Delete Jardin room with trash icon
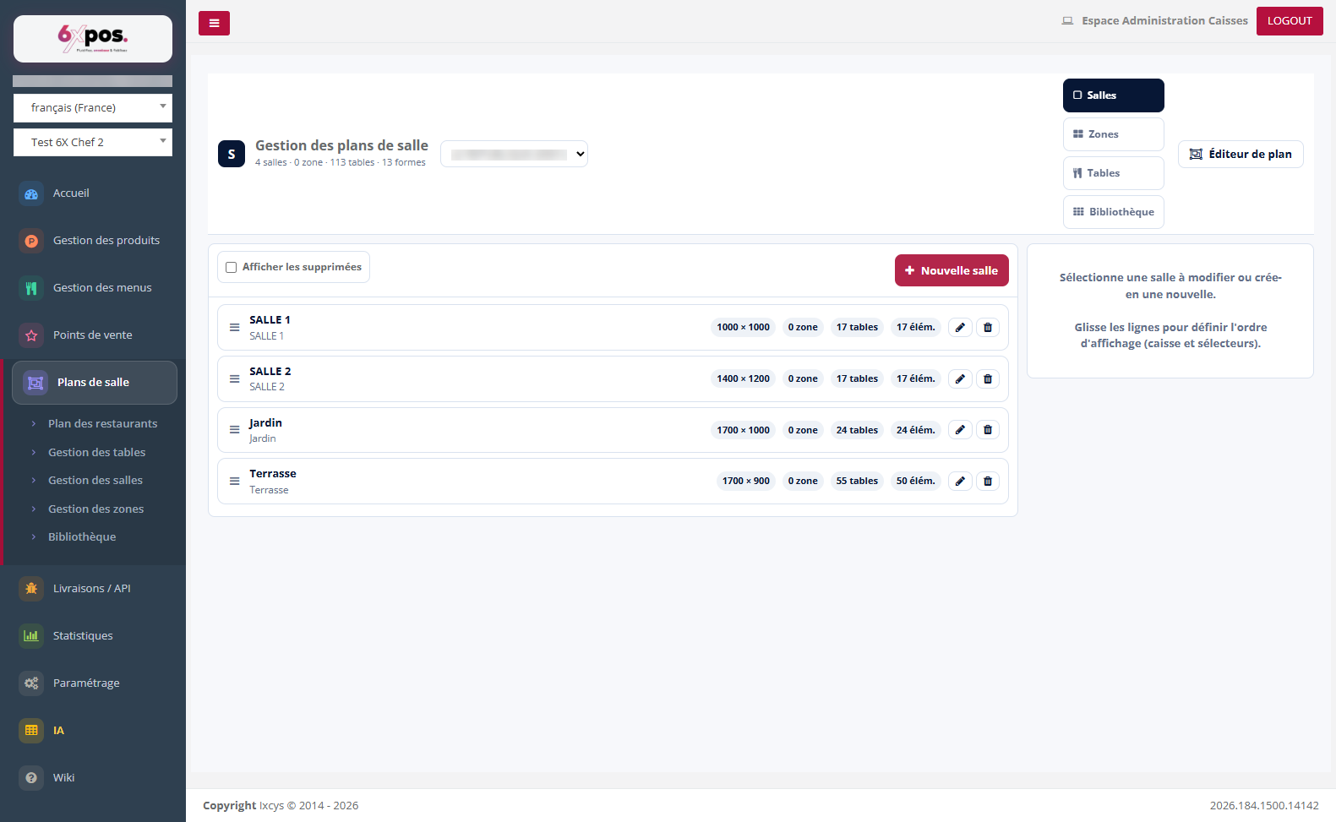Viewport: 1336px width, 822px height. pyautogui.click(x=988, y=430)
